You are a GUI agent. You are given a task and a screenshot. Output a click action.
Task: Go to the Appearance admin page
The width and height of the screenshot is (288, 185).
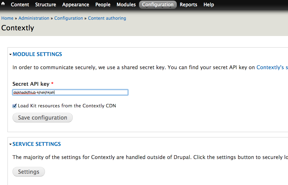coord(76,5)
